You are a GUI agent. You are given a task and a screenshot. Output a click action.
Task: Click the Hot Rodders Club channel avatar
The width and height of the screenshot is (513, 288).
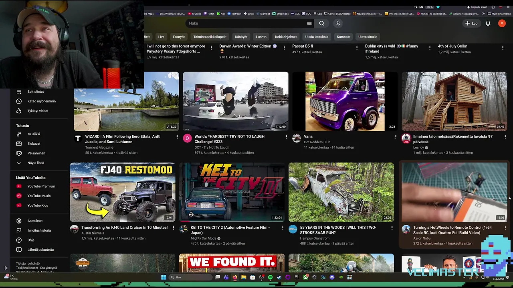(x=297, y=138)
